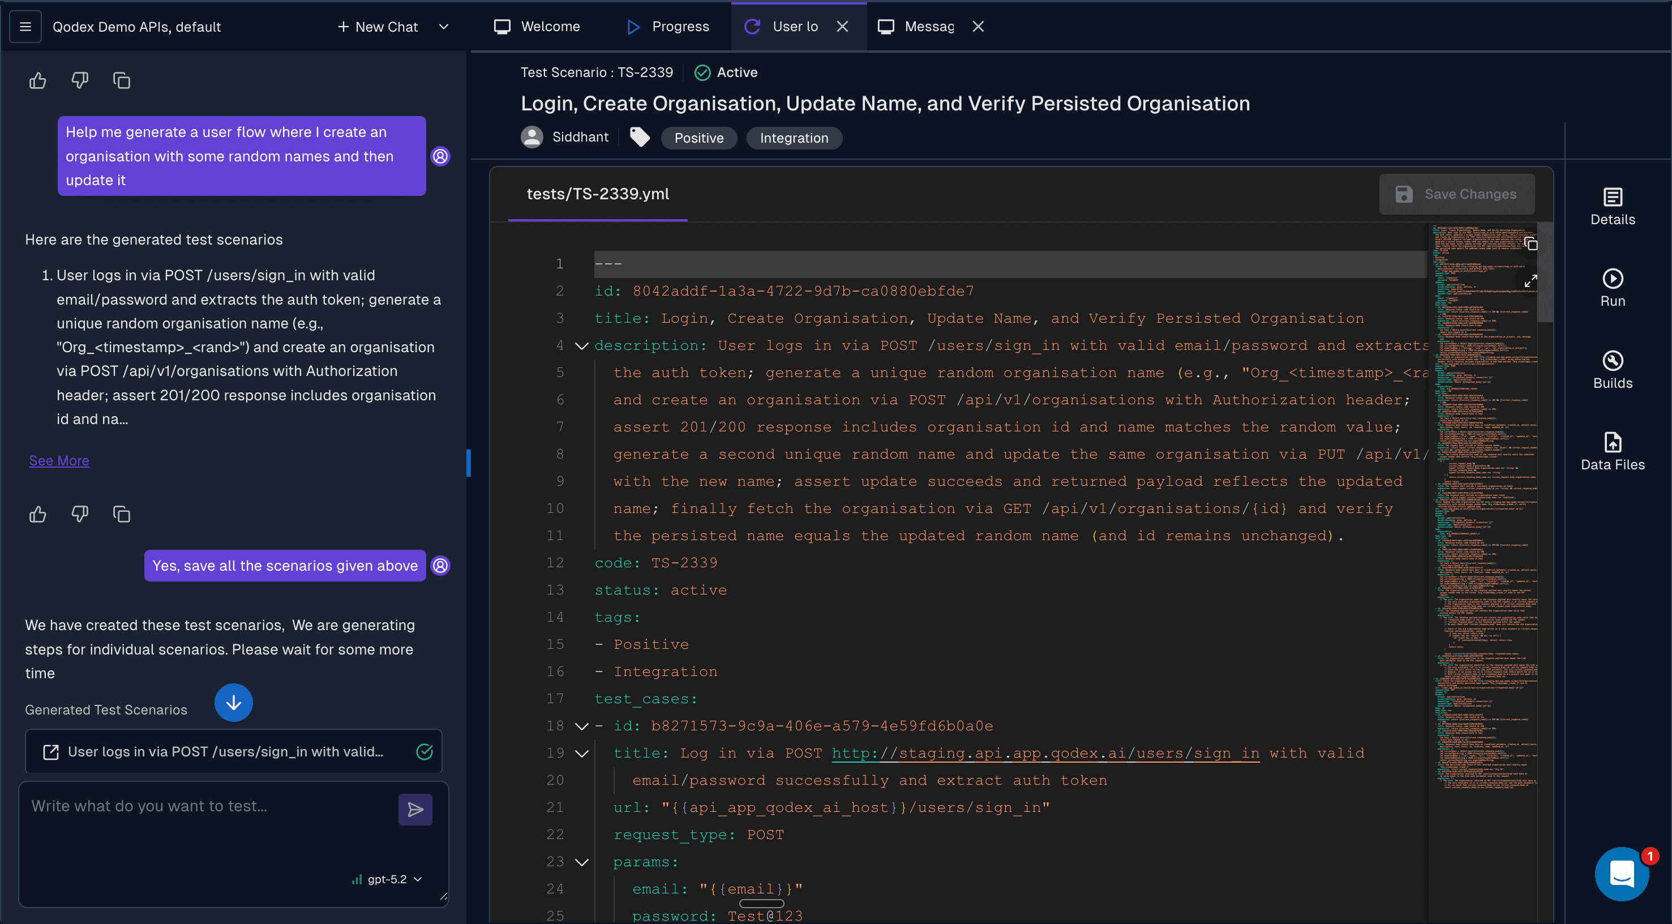Click the See More link
Image resolution: width=1672 pixels, height=924 pixels.
pyautogui.click(x=59, y=460)
